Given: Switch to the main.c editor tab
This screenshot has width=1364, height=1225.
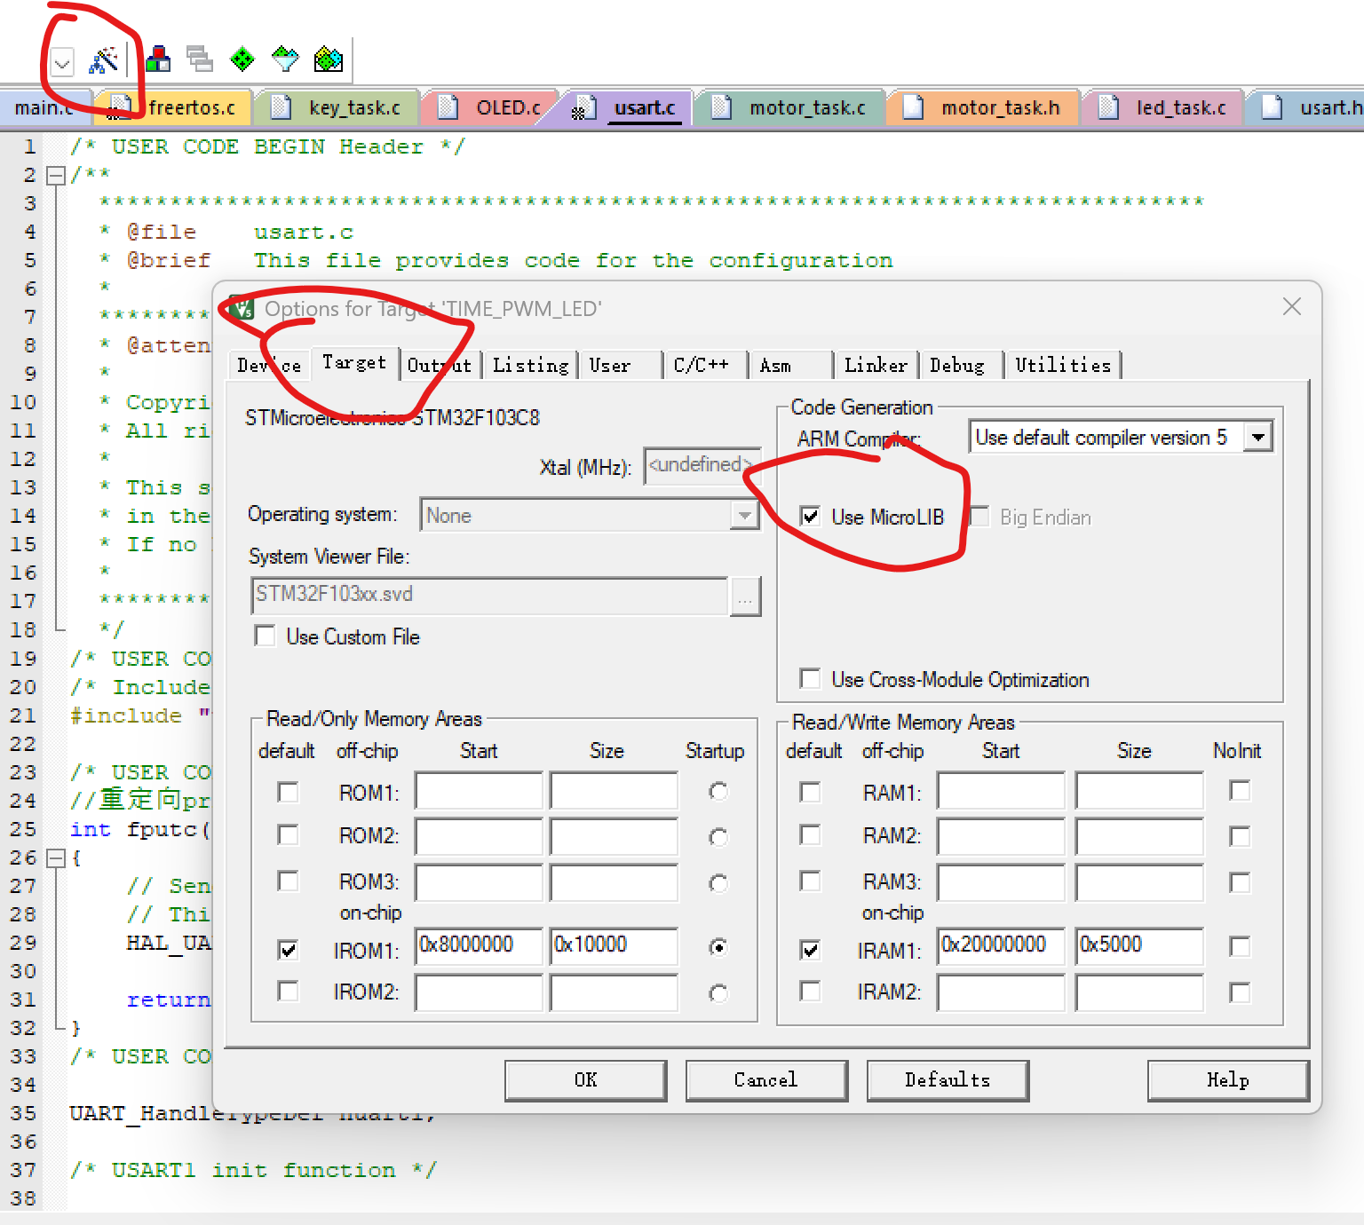Looking at the screenshot, I should tap(44, 108).
